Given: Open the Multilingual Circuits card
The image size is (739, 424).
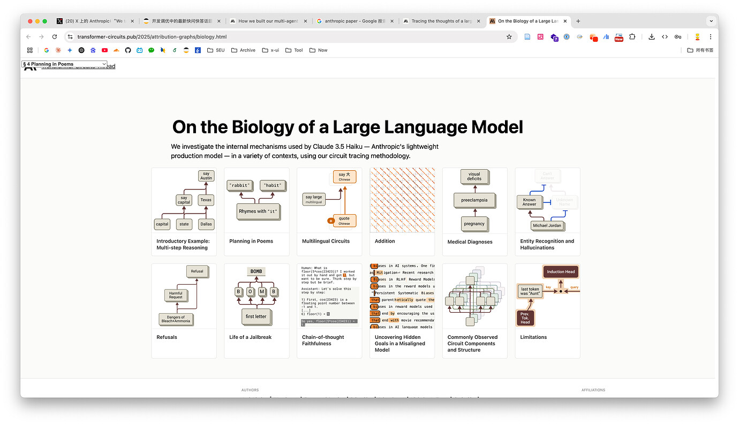Looking at the screenshot, I should (329, 211).
